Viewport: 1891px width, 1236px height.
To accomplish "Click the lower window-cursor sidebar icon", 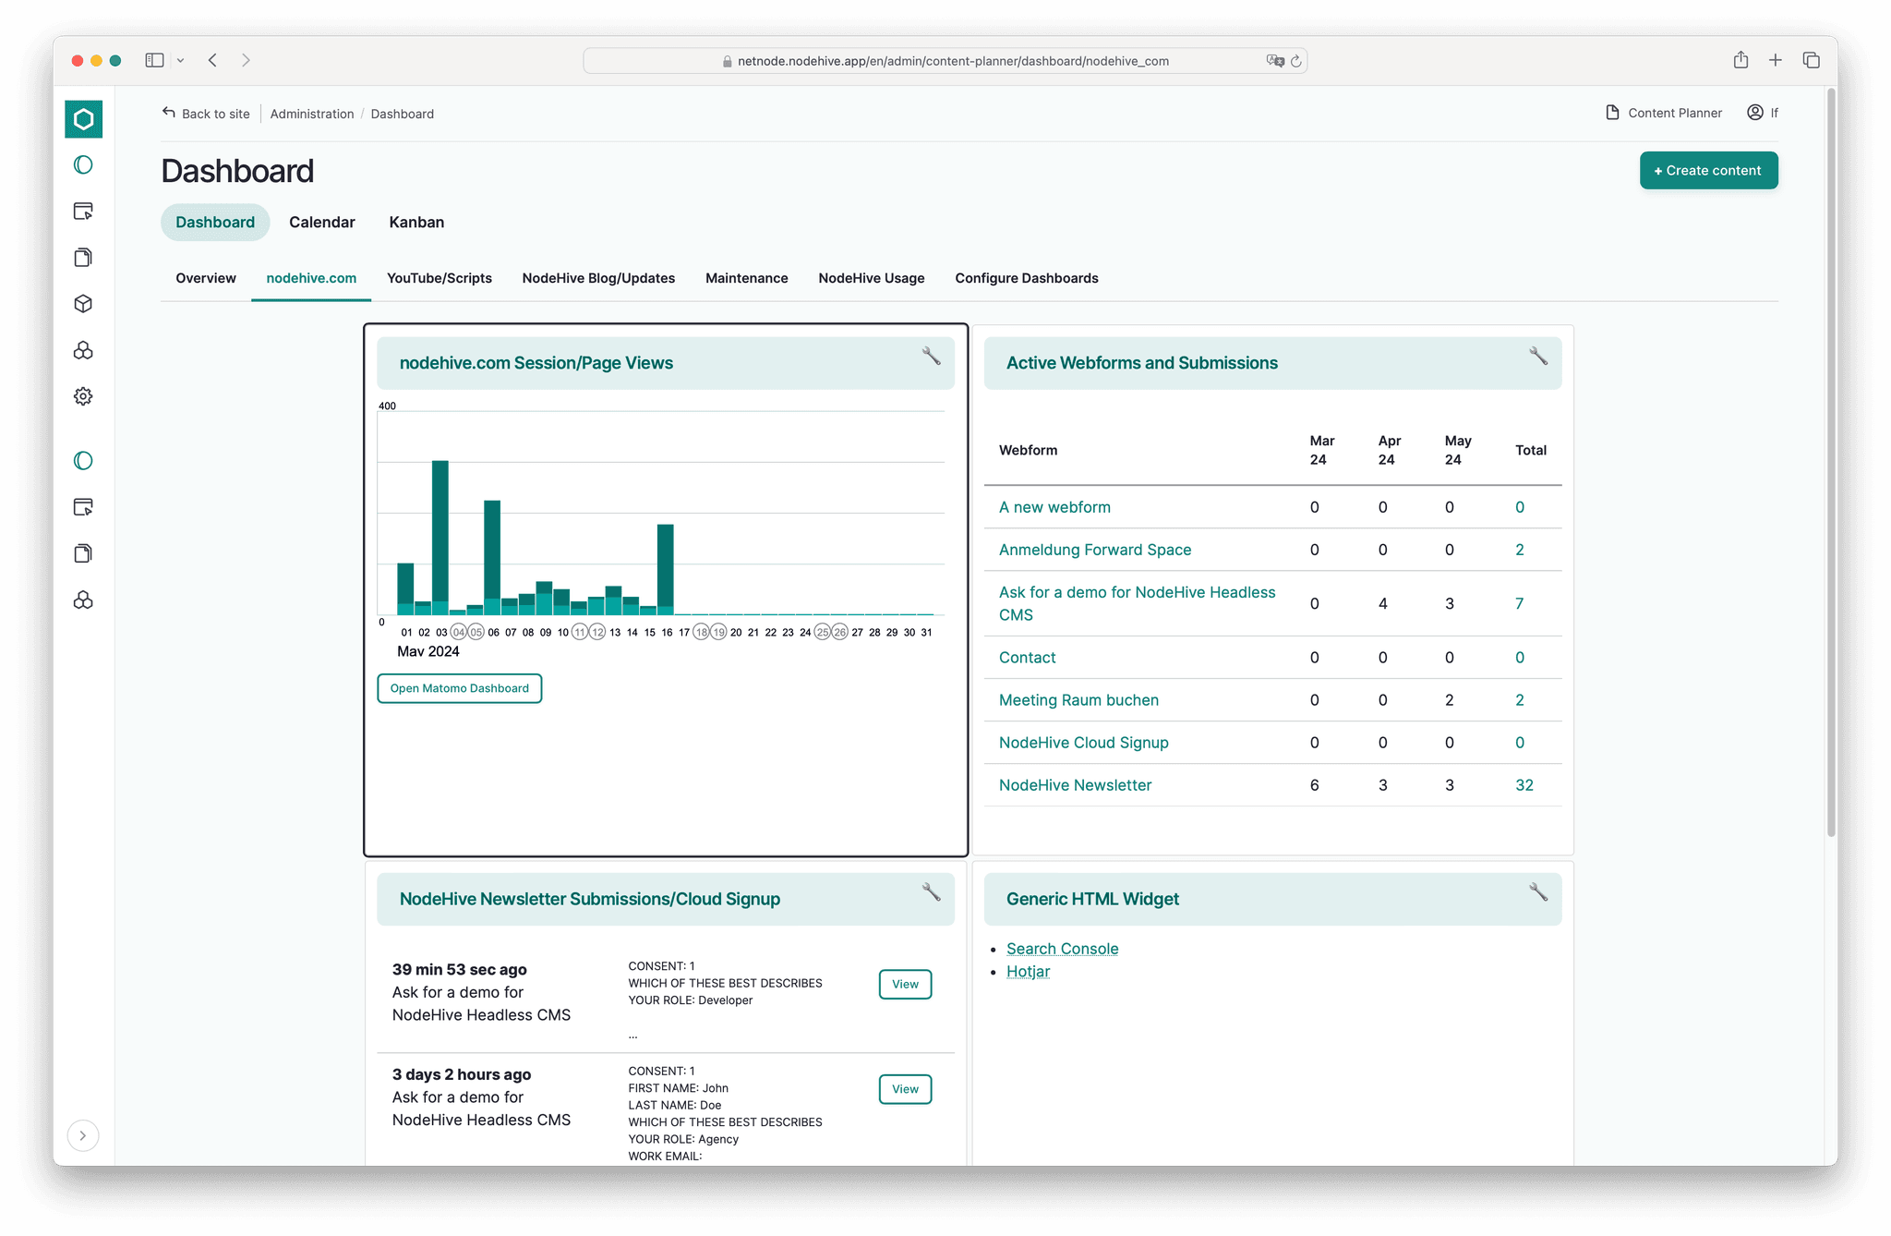I will 83,507.
